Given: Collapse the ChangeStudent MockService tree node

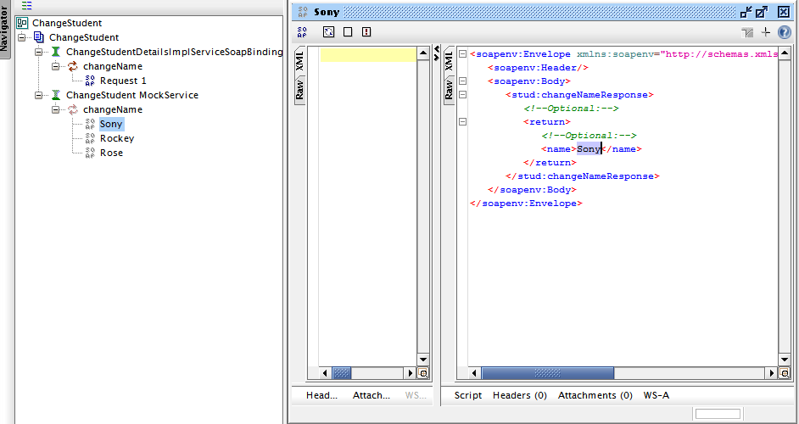Looking at the screenshot, I should point(39,95).
